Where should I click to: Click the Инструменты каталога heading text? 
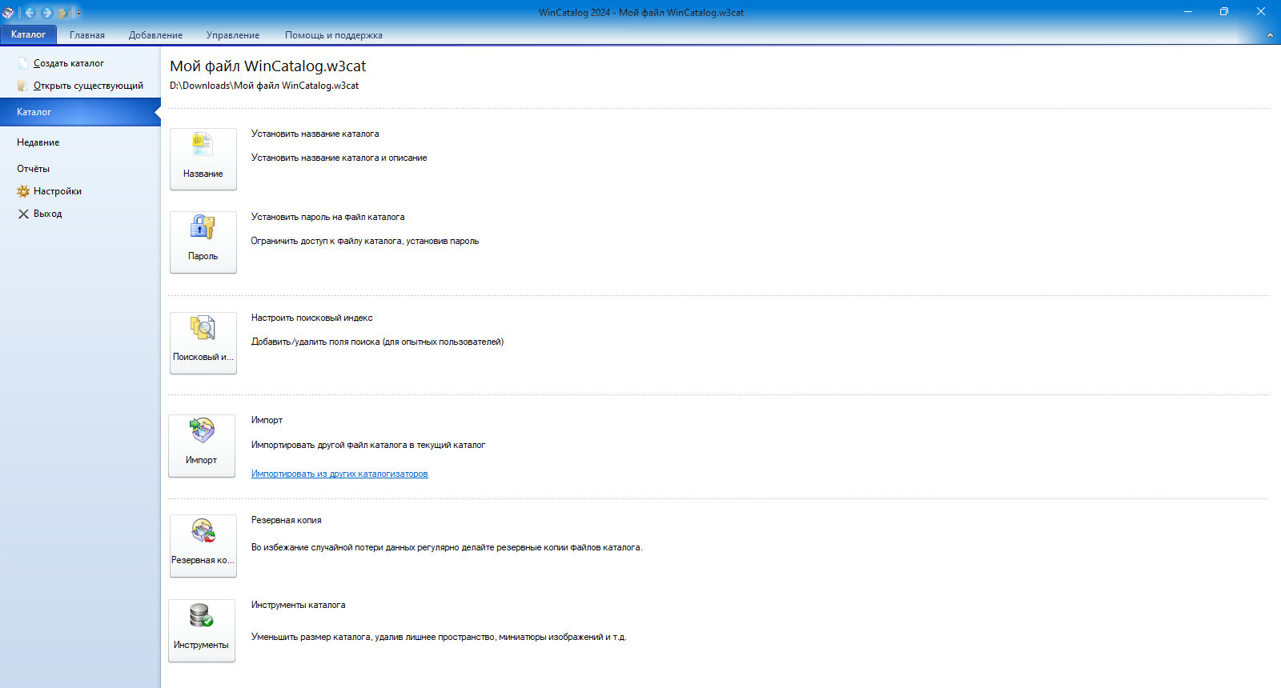pyautogui.click(x=299, y=605)
